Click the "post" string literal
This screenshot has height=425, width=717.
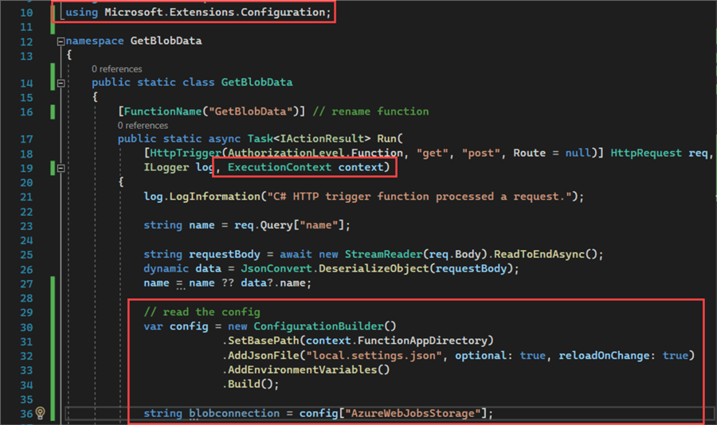[x=481, y=153]
